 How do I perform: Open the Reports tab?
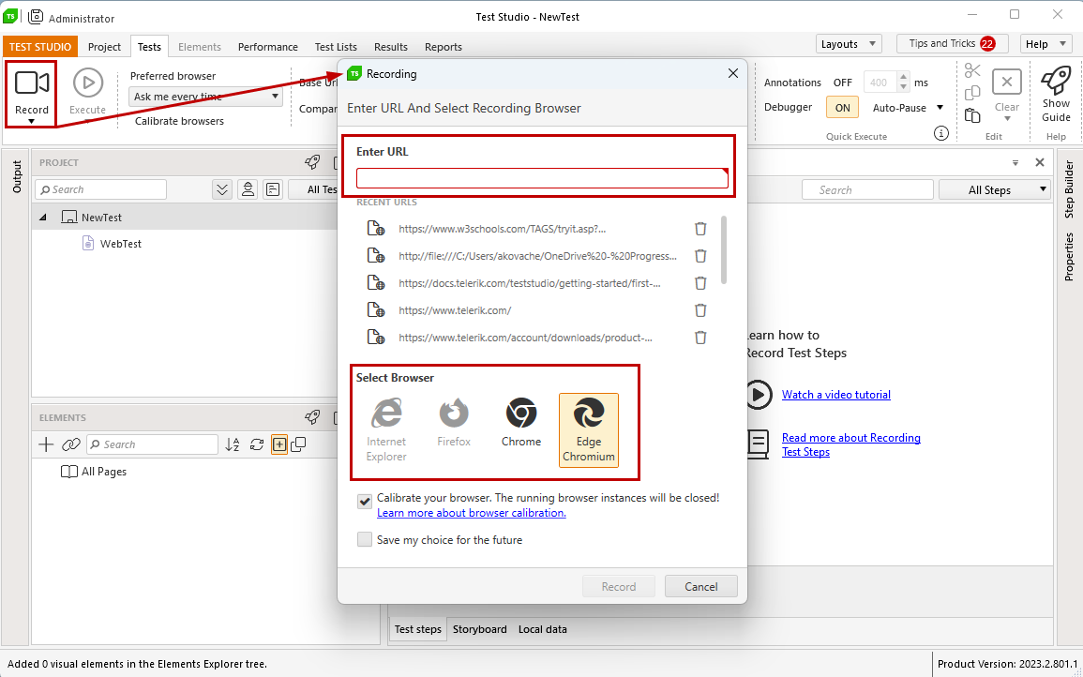(444, 47)
